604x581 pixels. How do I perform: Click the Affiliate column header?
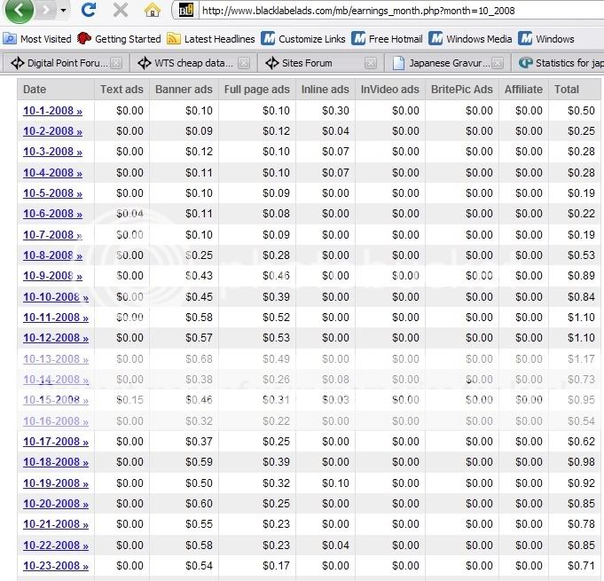pos(523,90)
